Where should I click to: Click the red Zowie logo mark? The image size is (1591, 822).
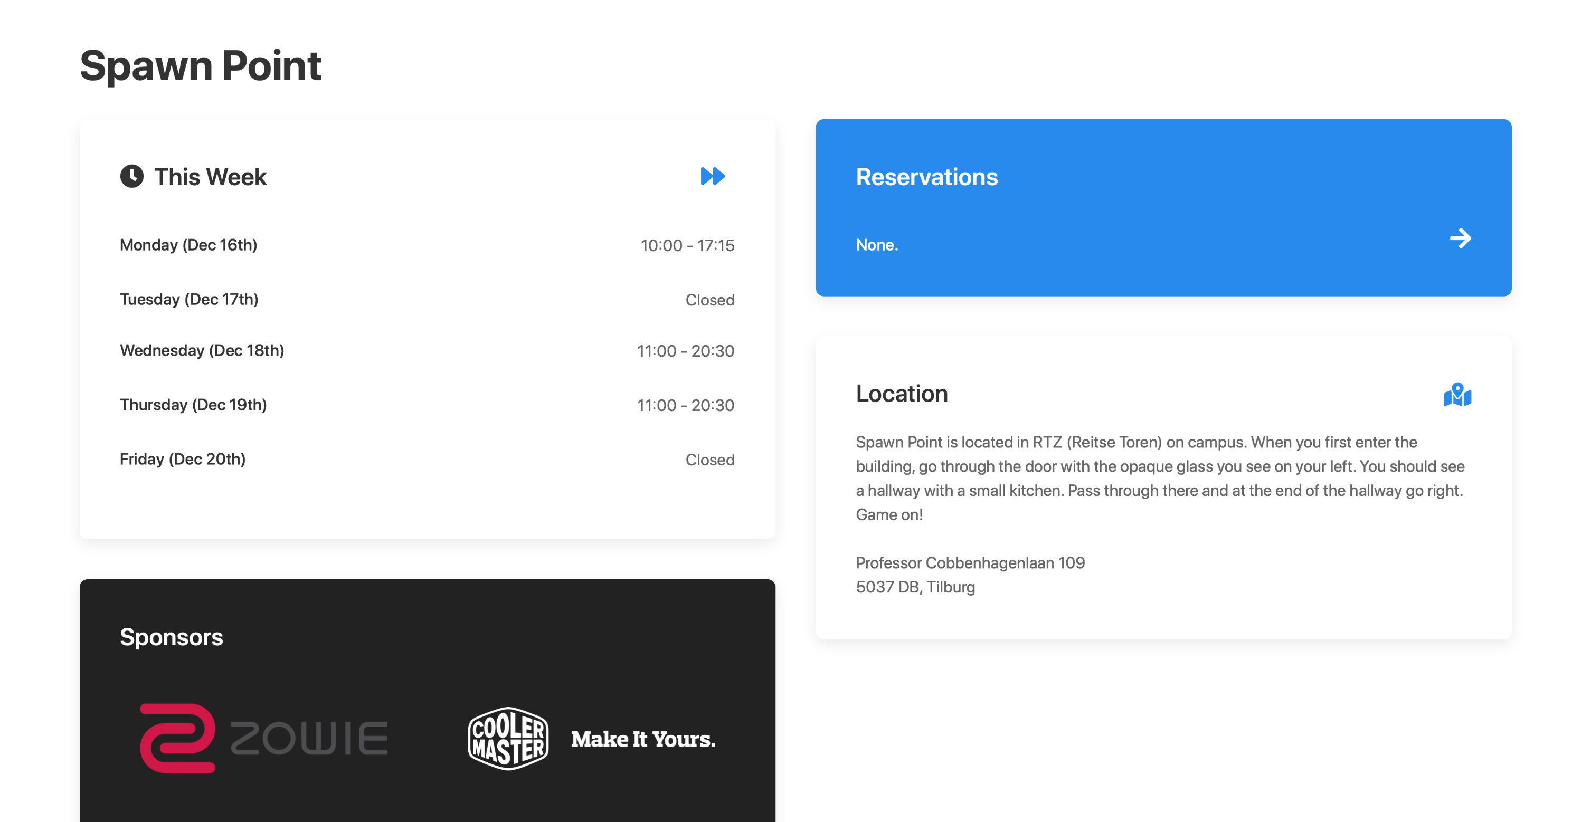pyautogui.click(x=177, y=738)
